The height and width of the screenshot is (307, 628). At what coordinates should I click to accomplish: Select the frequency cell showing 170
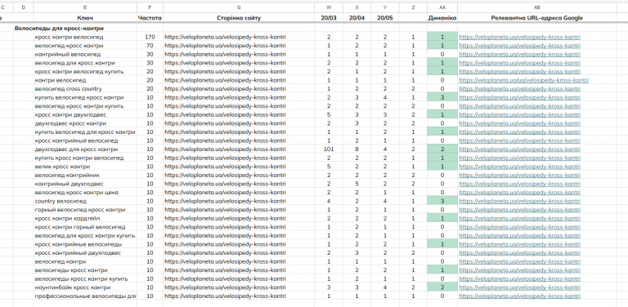click(150, 38)
